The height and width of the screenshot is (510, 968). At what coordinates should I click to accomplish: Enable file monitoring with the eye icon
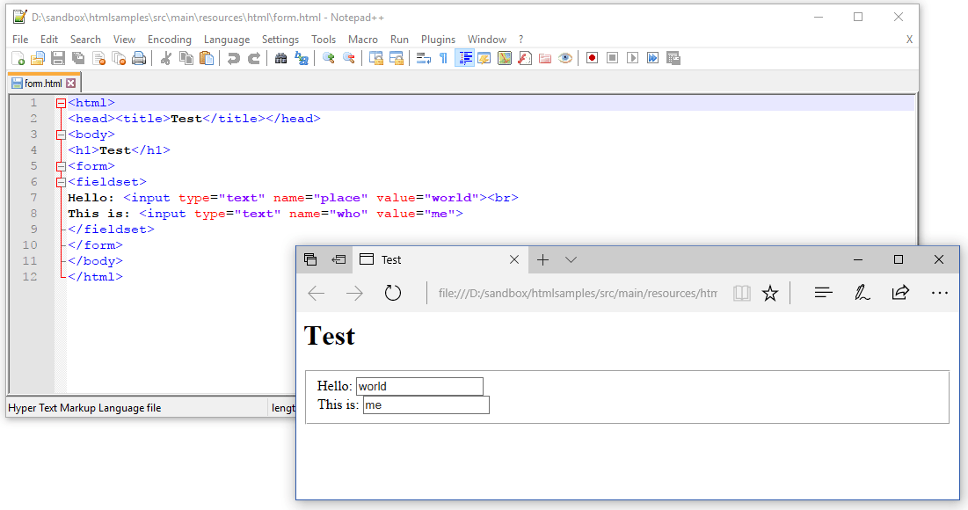coord(567,58)
